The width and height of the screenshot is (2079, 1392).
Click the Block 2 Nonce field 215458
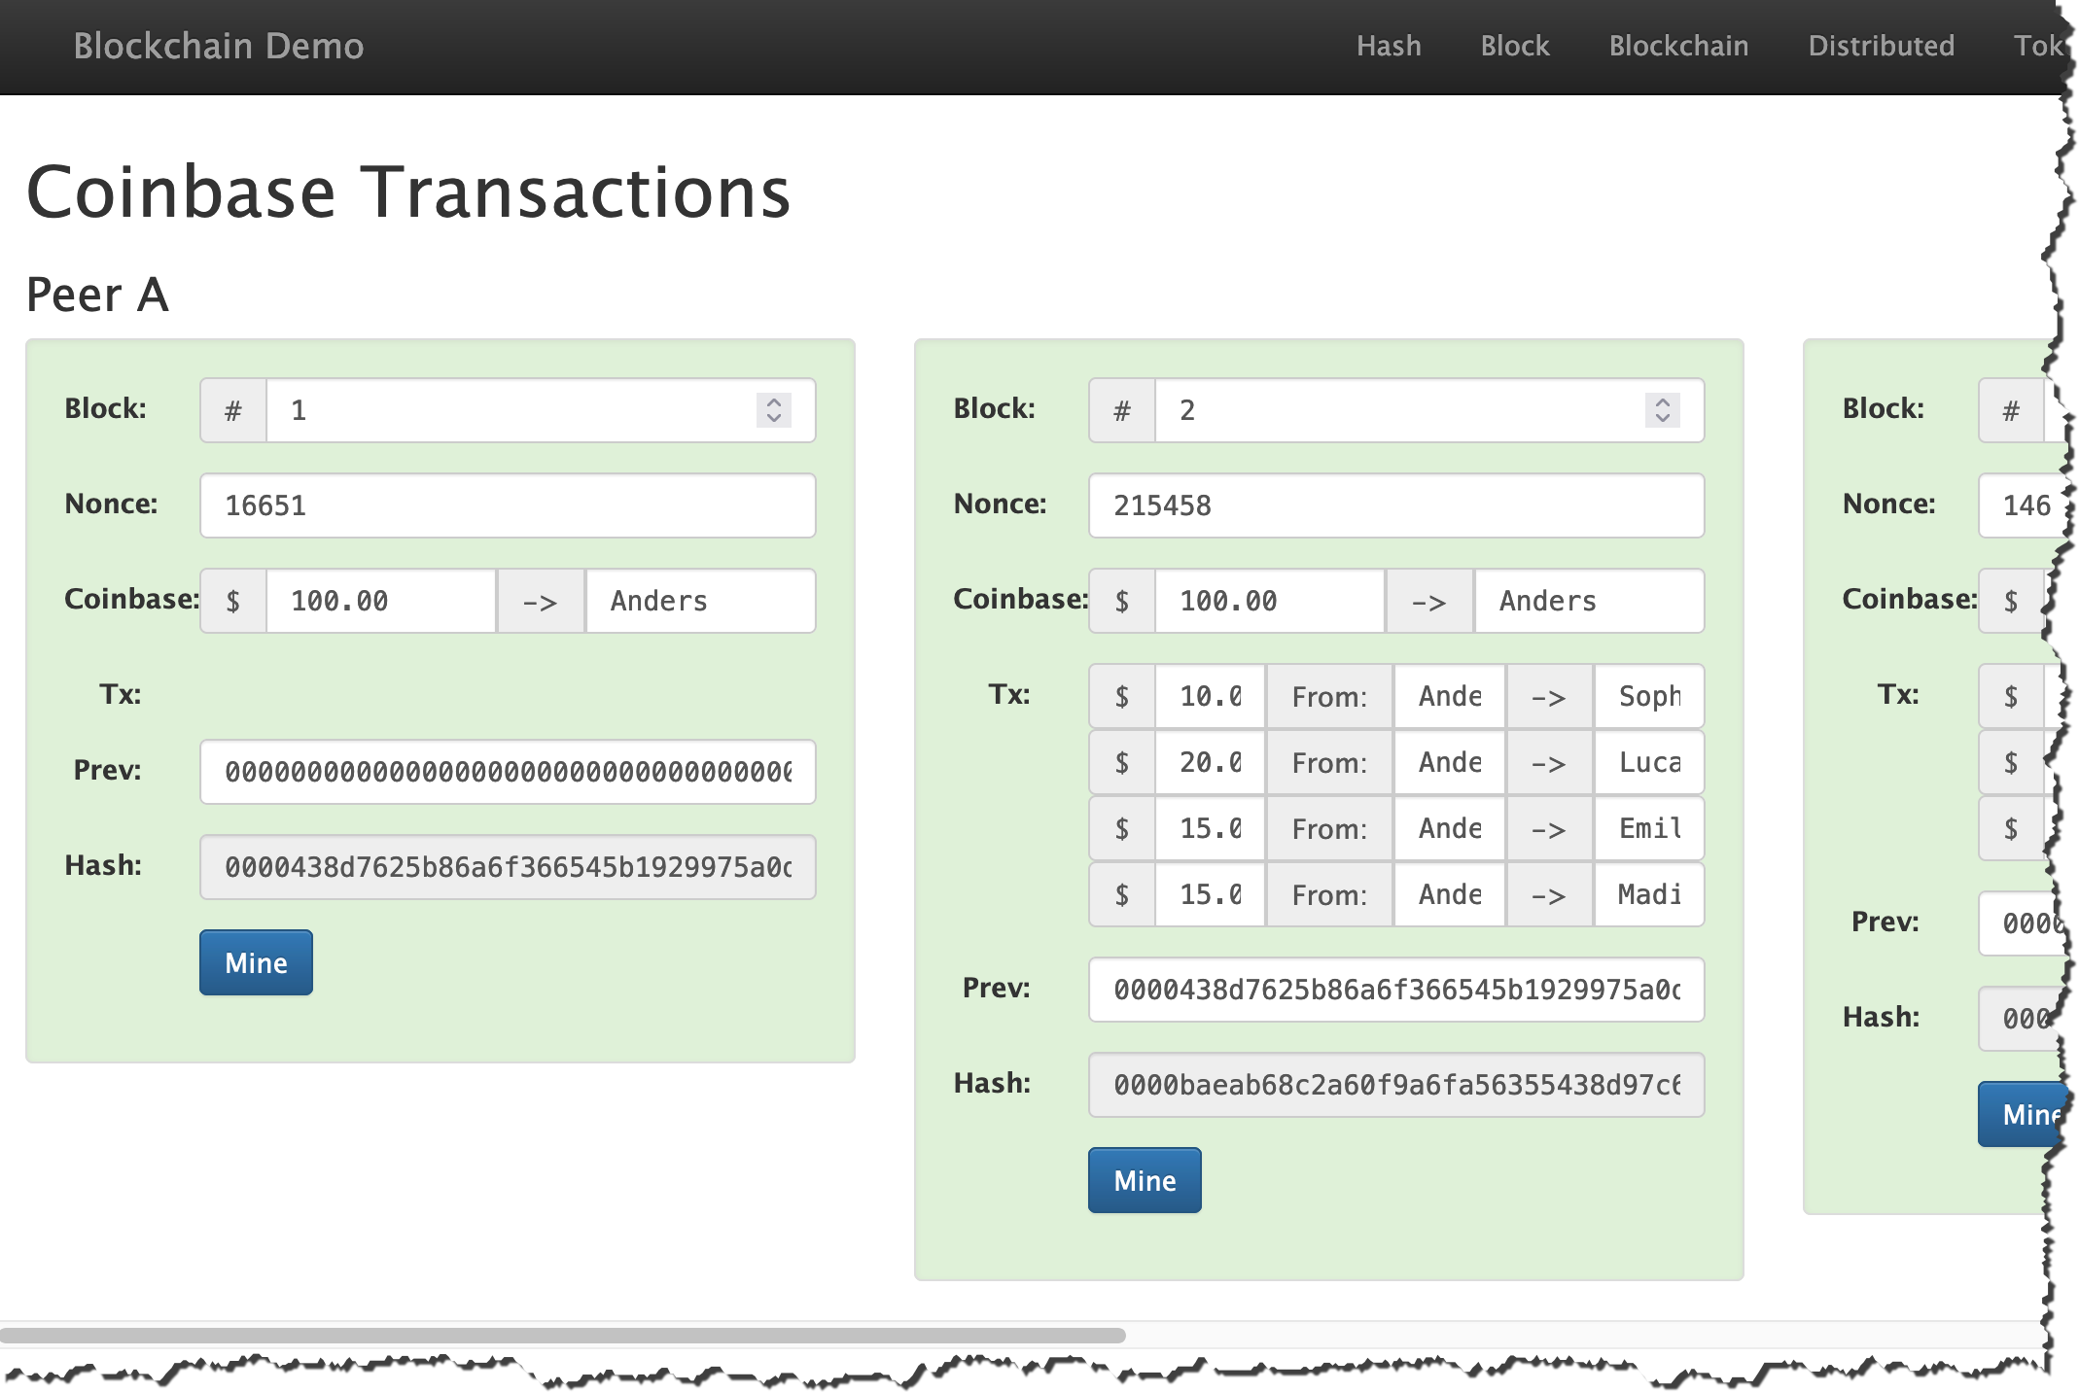[1396, 505]
